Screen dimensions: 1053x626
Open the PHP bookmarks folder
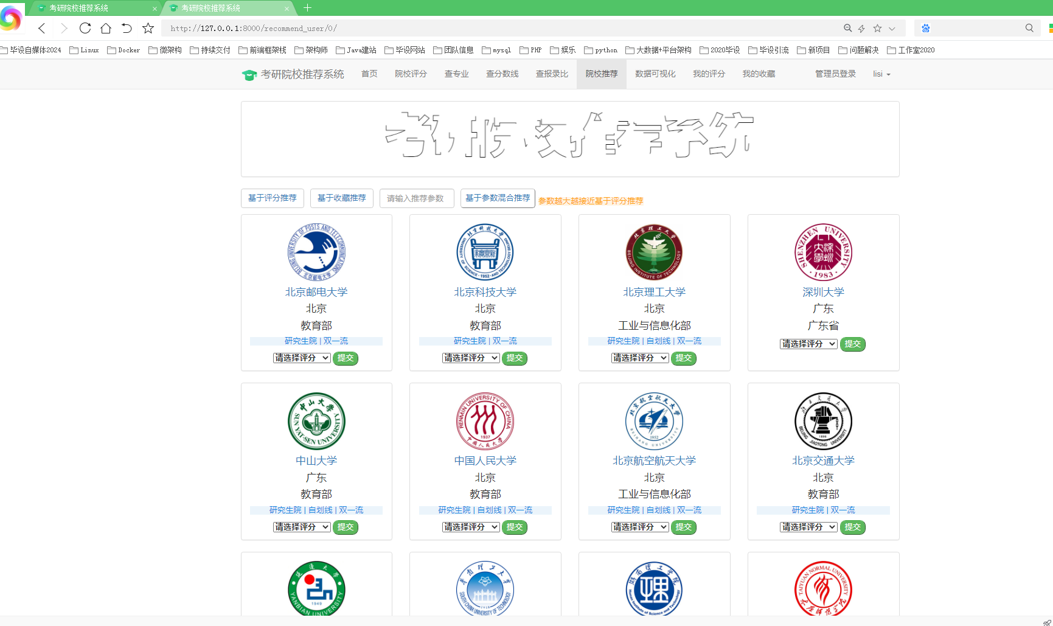530,50
